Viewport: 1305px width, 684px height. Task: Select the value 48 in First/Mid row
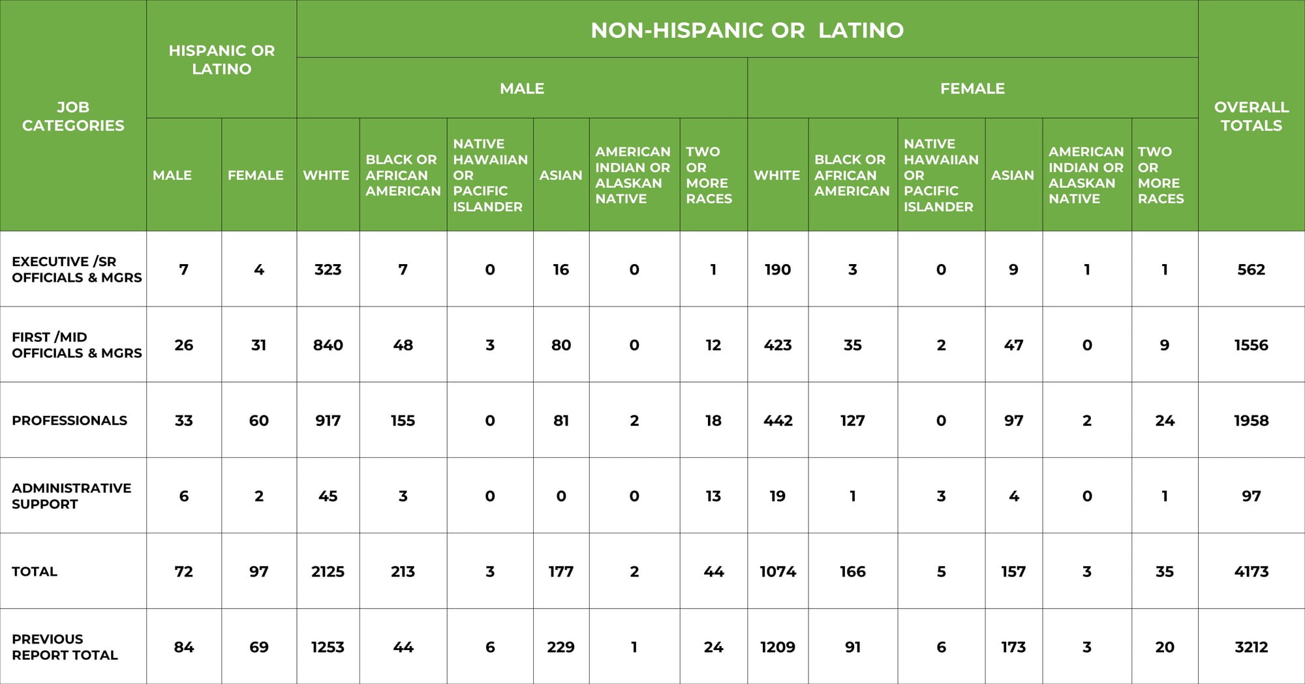click(403, 345)
